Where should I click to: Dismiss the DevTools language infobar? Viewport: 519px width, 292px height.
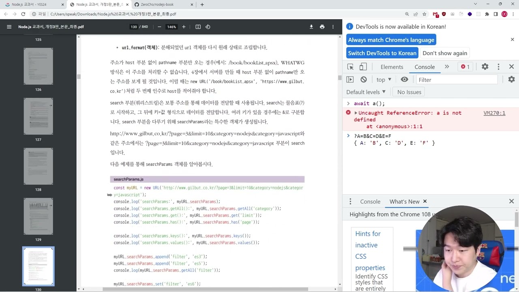click(512, 40)
